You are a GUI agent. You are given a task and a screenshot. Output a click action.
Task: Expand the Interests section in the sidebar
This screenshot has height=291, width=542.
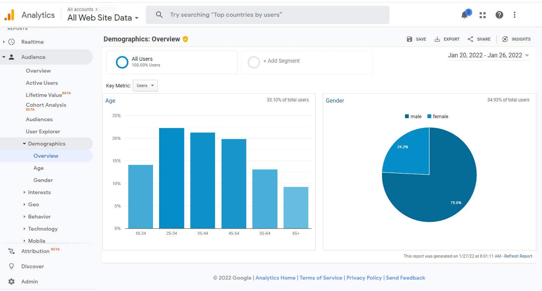pos(40,192)
